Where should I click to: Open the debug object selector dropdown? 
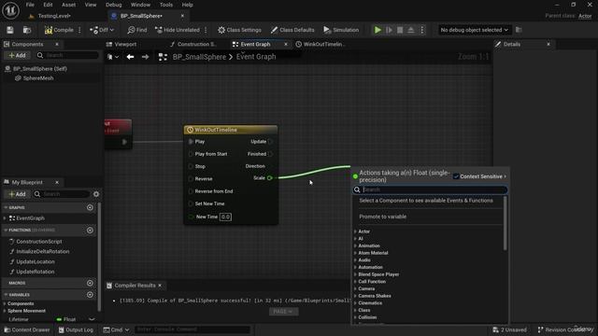point(474,30)
